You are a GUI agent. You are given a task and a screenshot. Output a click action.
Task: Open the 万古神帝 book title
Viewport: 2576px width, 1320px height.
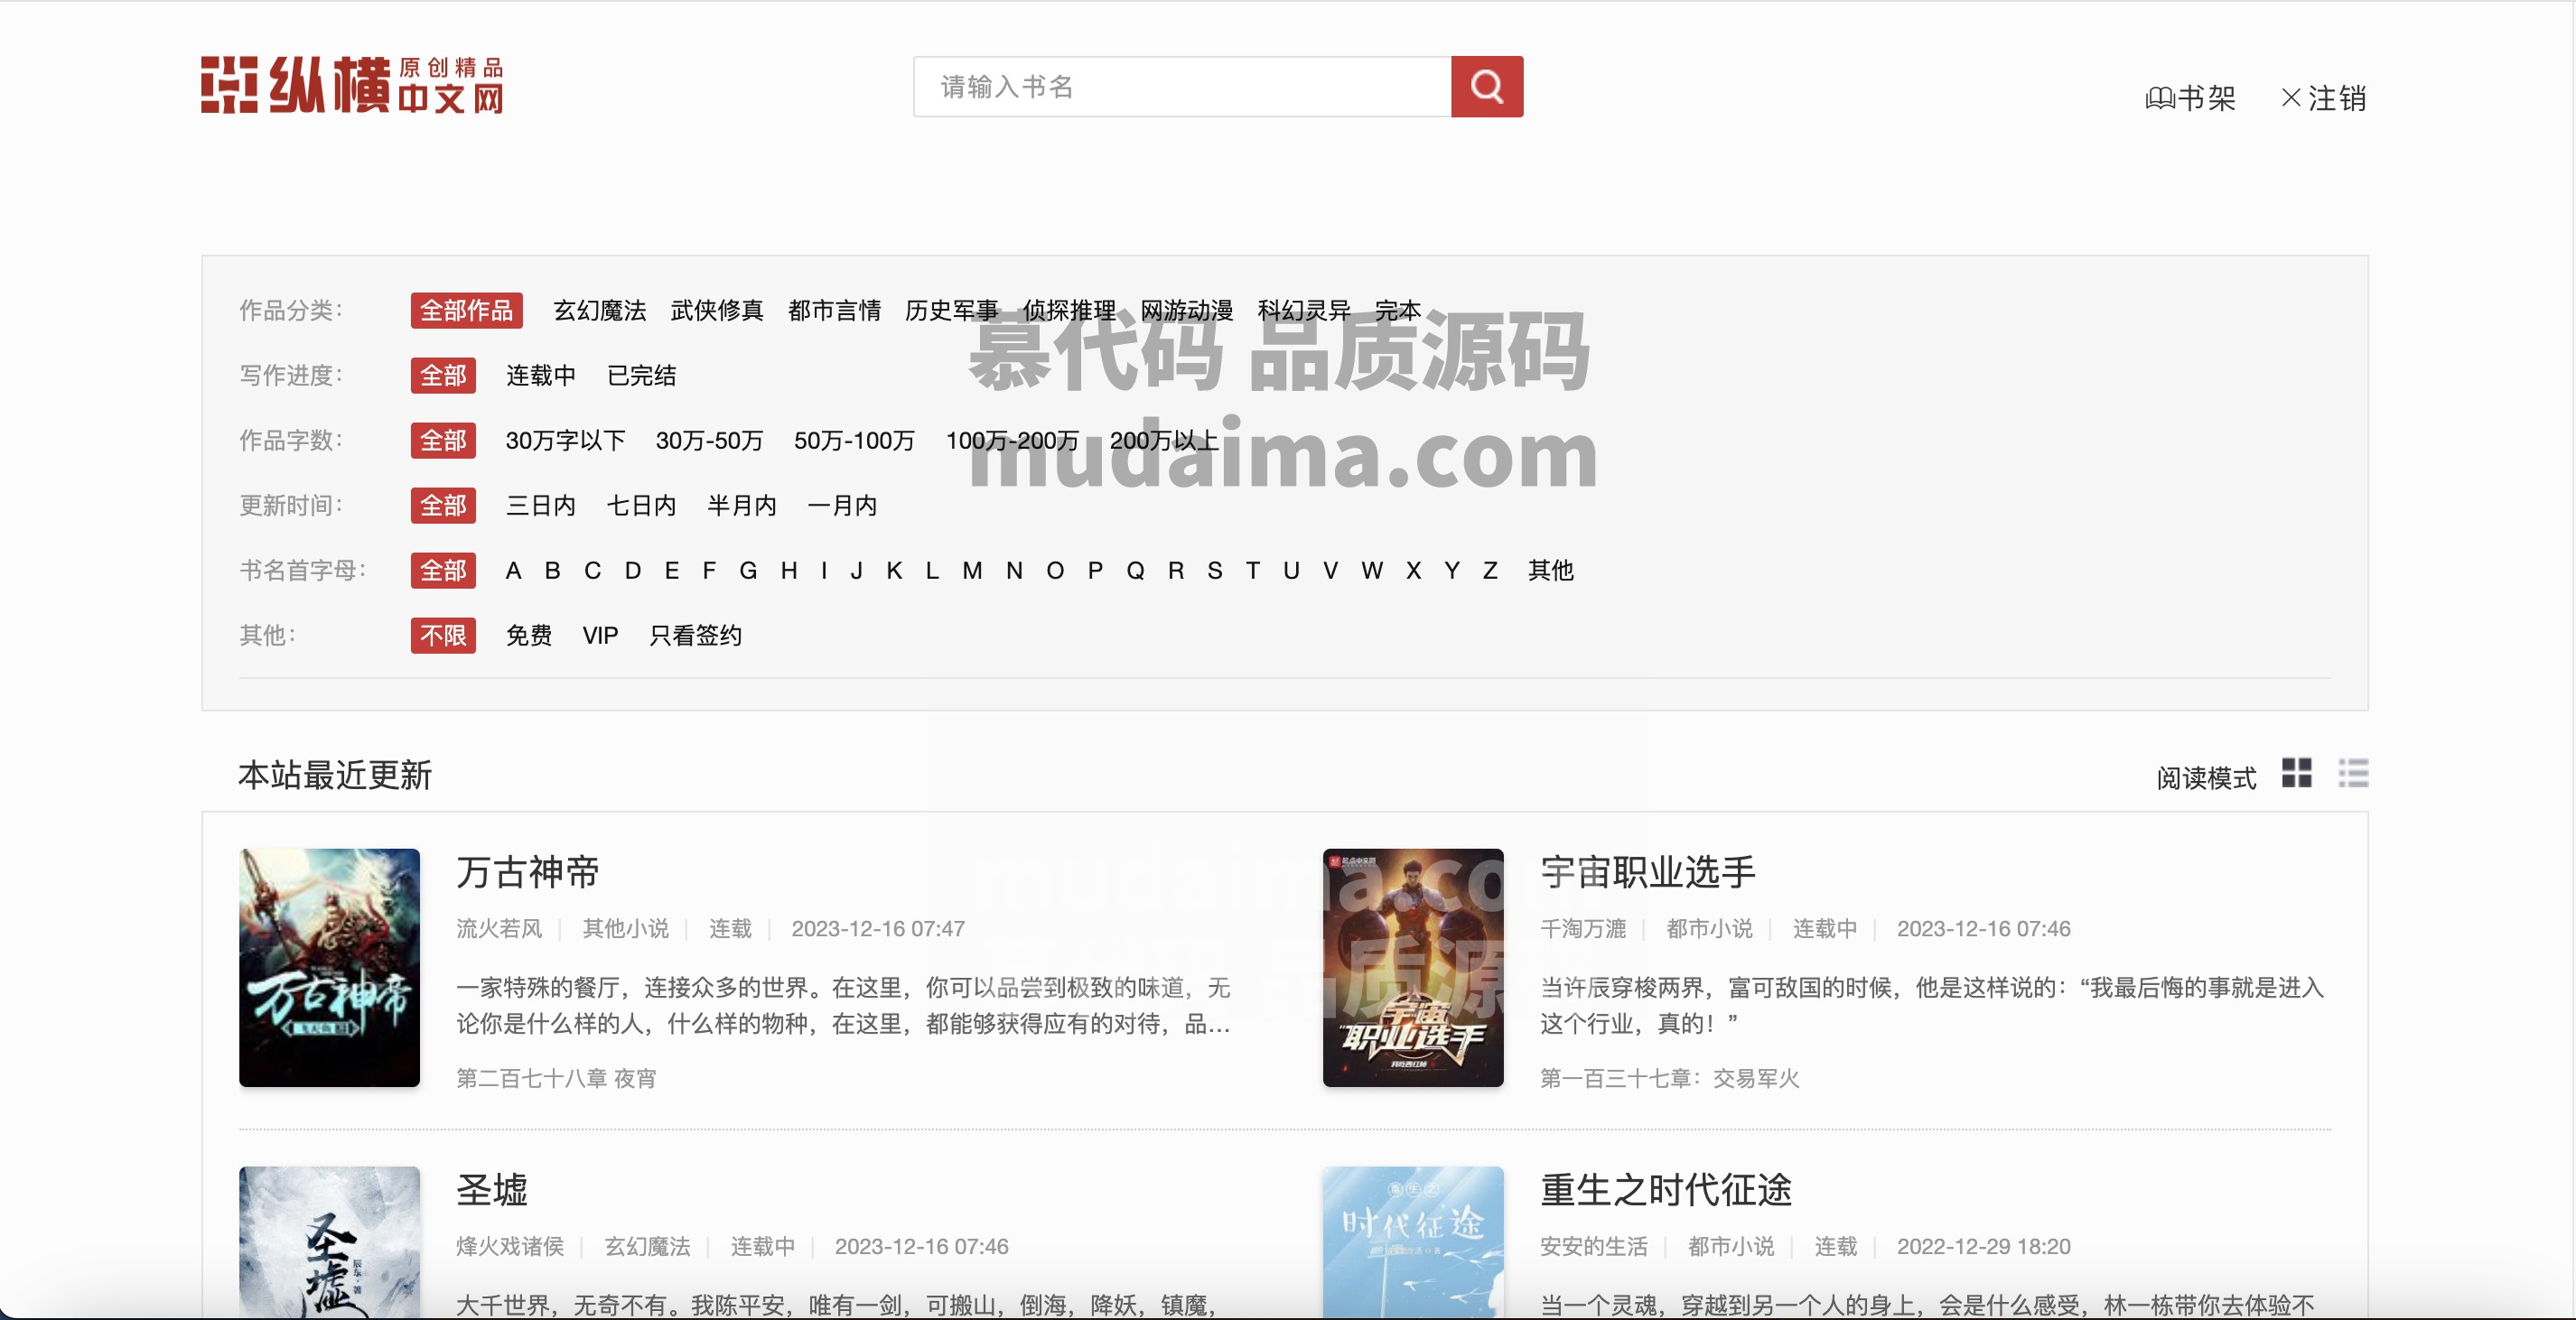click(528, 872)
